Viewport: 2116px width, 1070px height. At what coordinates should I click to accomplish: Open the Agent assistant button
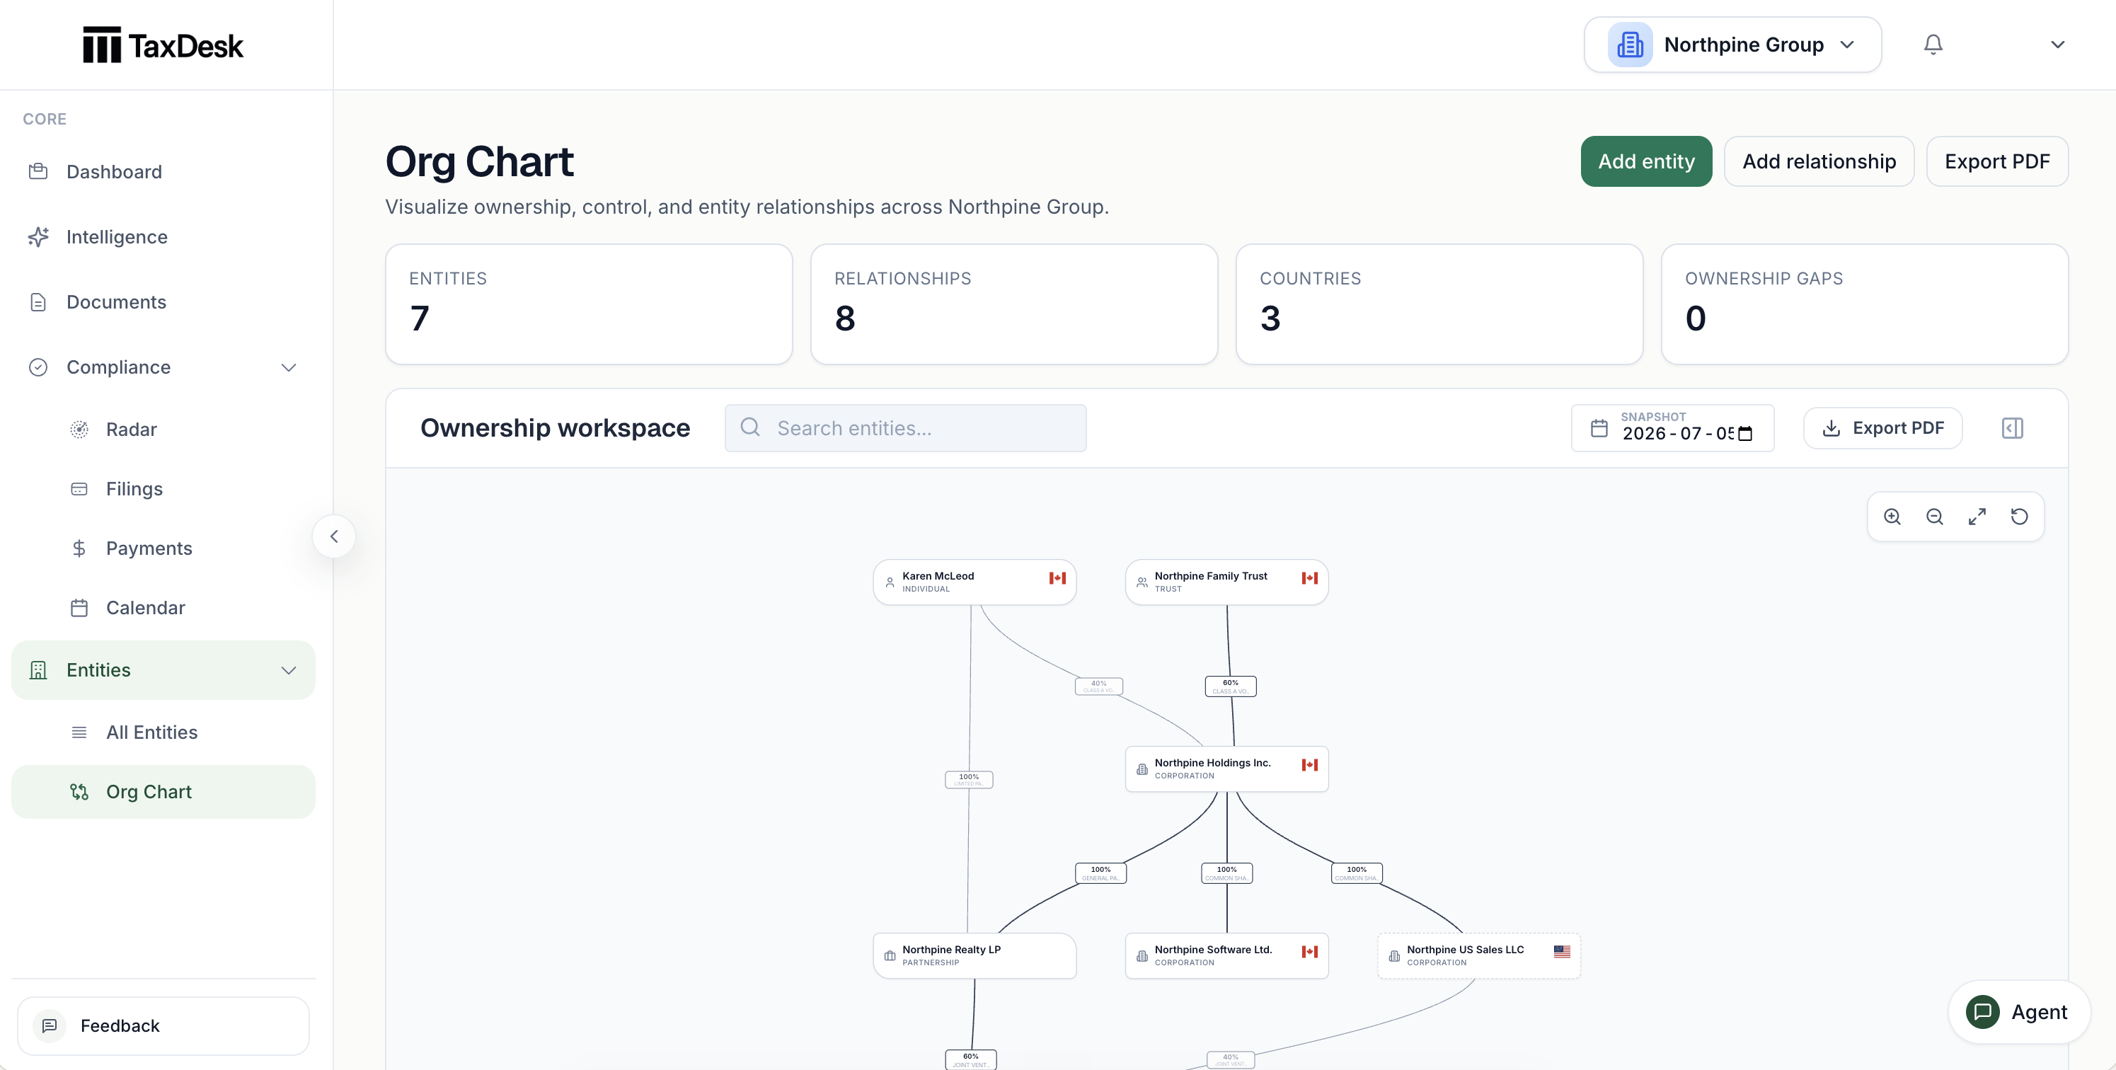coord(2019,1012)
